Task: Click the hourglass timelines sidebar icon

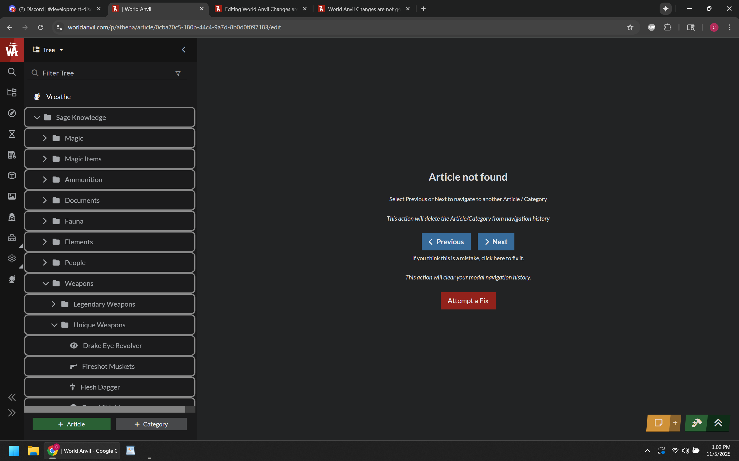Action: click(12, 134)
